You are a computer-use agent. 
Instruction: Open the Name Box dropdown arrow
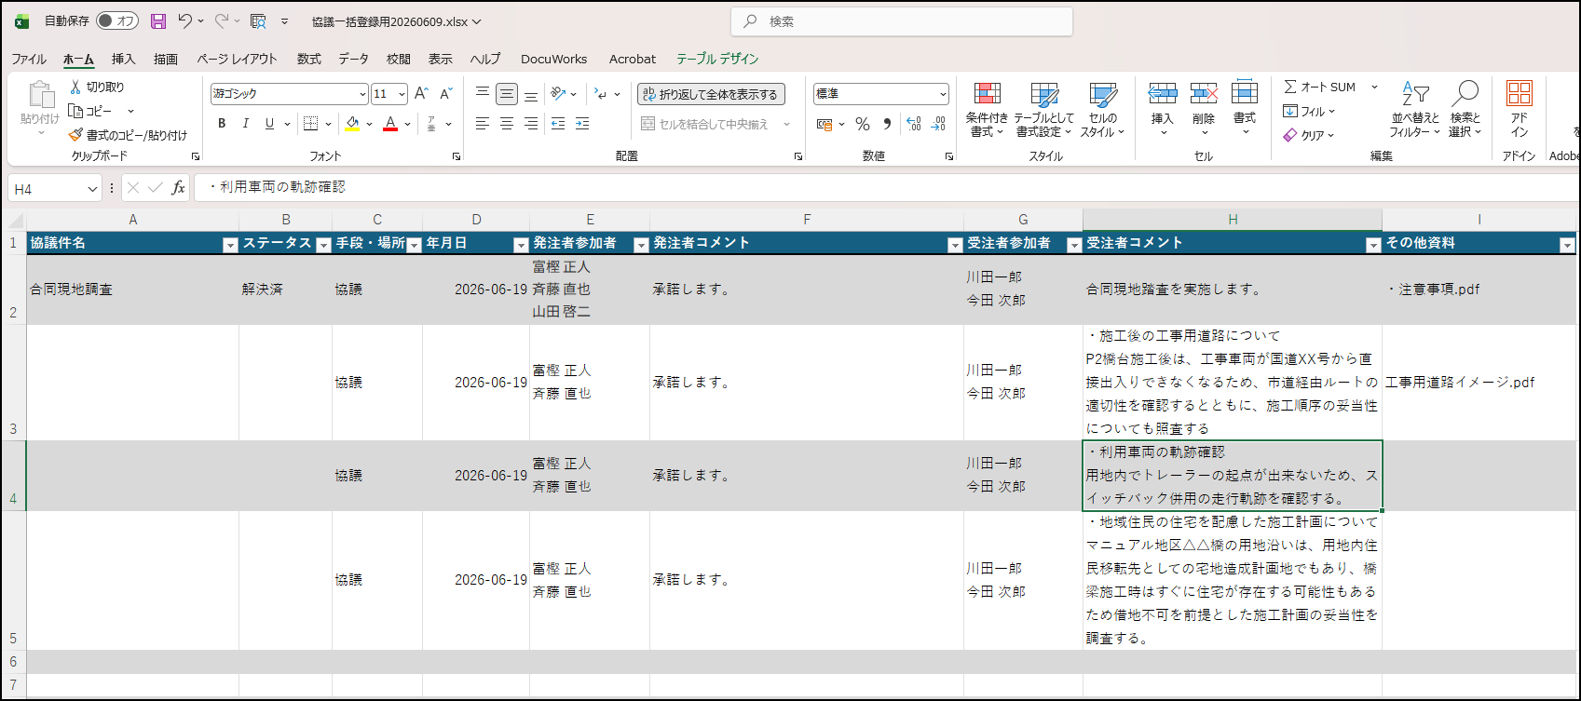point(92,189)
